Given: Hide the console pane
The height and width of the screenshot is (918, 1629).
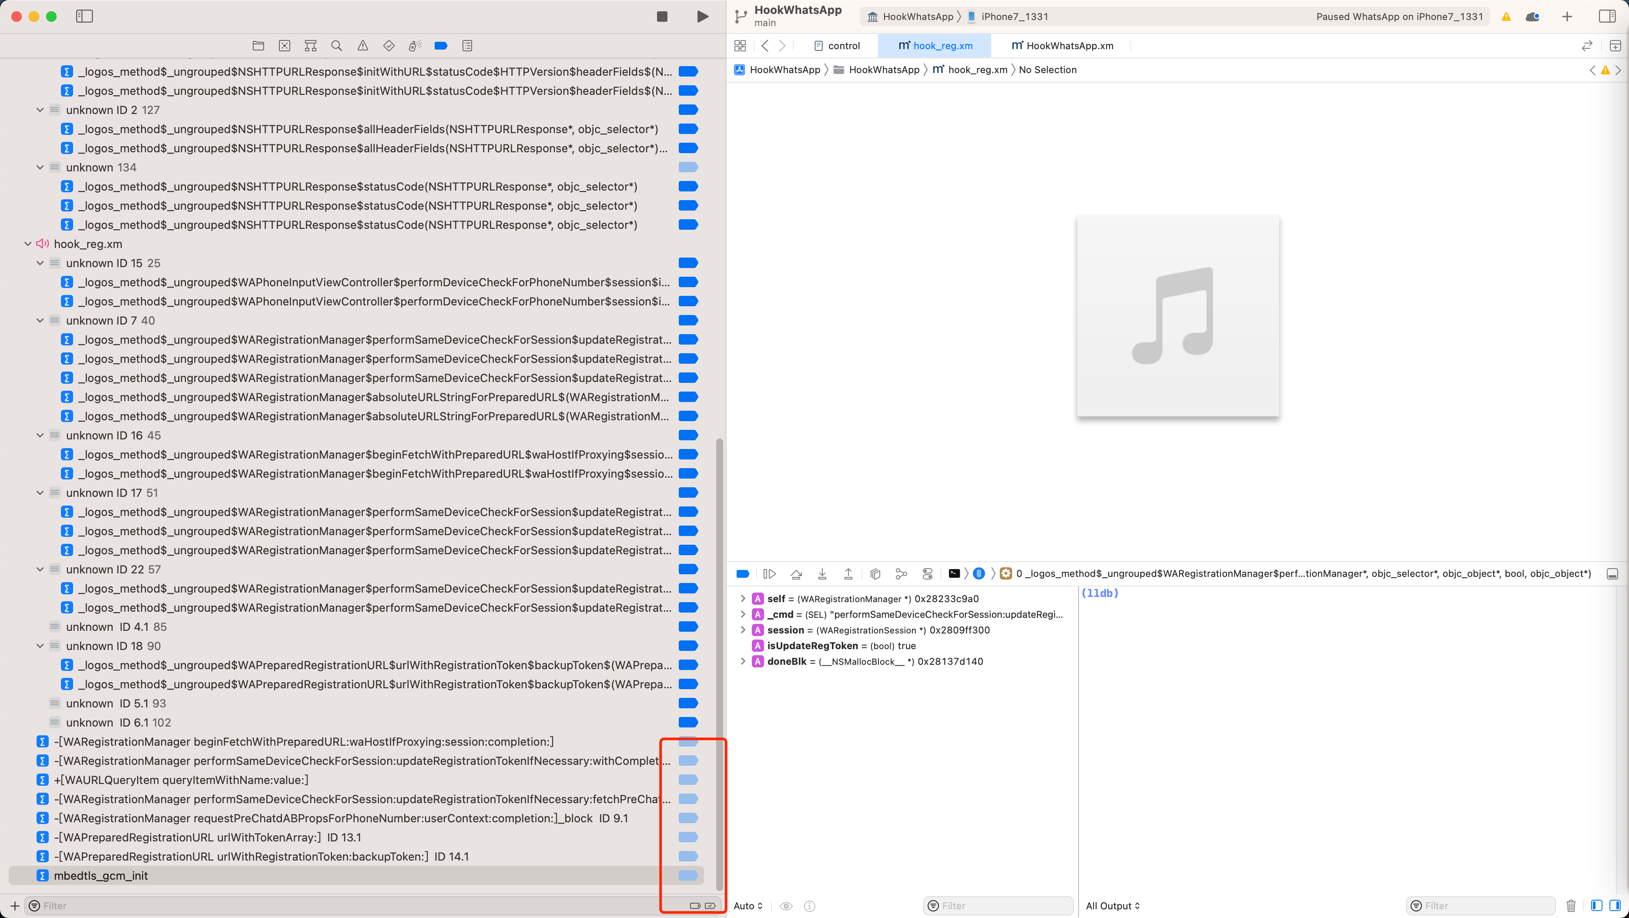Looking at the screenshot, I should point(1615,905).
